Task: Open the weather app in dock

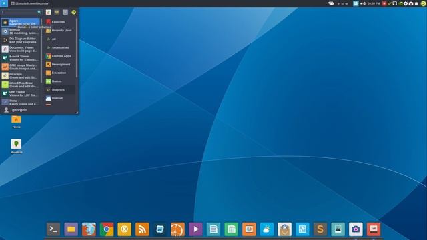Action: pos(267,229)
